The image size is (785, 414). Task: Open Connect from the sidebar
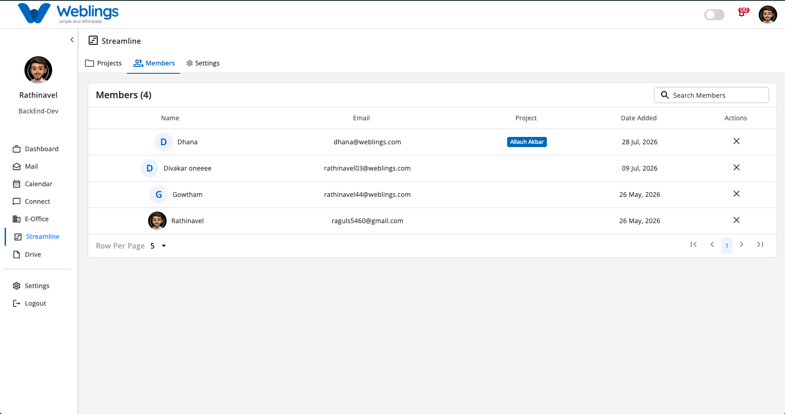pyautogui.click(x=31, y=201)
